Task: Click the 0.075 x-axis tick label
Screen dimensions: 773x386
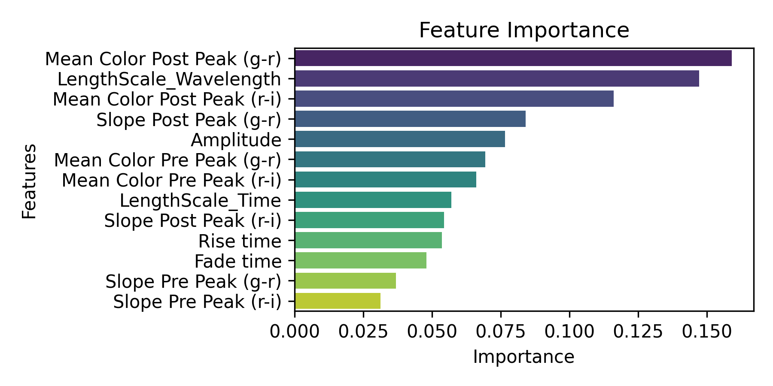Action: [501, 332]
